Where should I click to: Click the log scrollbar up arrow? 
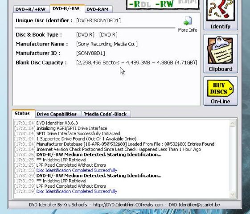click(x=232, y=123)
